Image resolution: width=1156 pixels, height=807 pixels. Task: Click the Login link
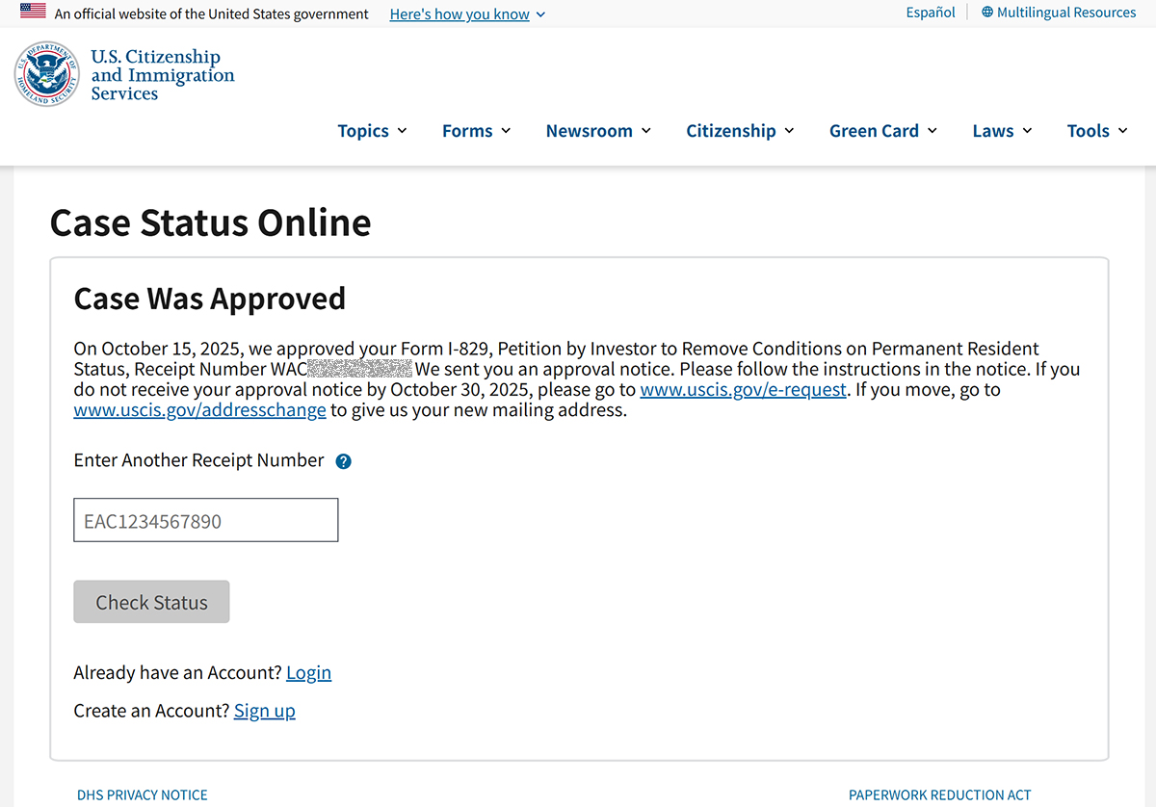coord(308,672)
